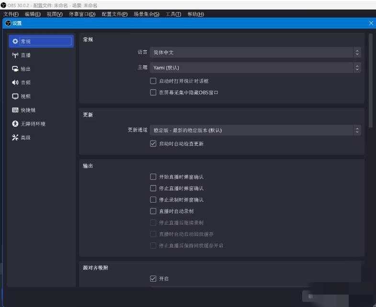This screenshot has height=307, width=376.
Task: Open the 文件(F) menu
Action: pos(11,14)
